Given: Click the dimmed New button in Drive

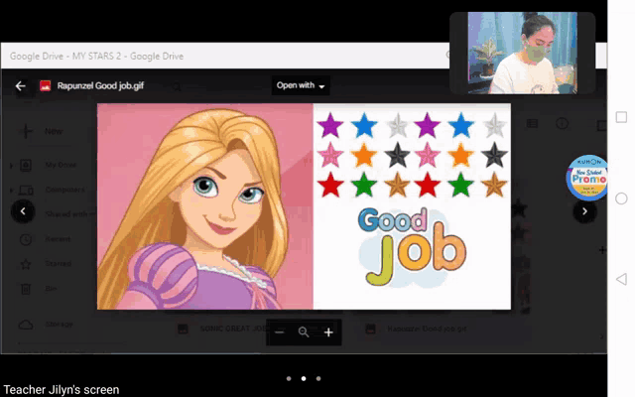Looking at the screenshot, I should coord(41,131).
